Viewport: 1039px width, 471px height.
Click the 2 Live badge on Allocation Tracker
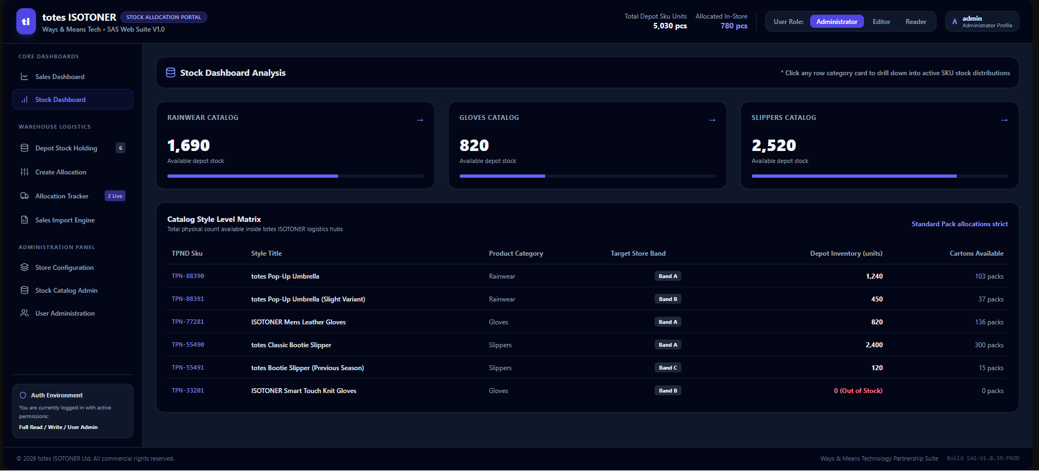115,196
